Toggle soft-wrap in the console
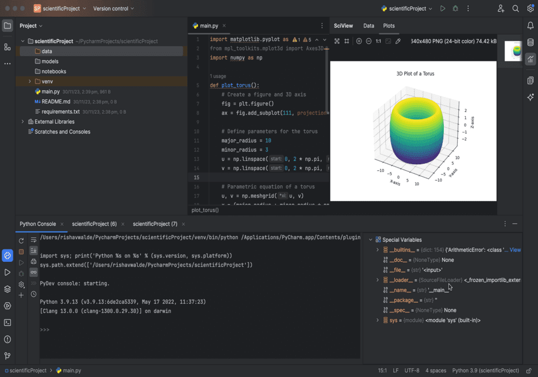 point(33,240)
